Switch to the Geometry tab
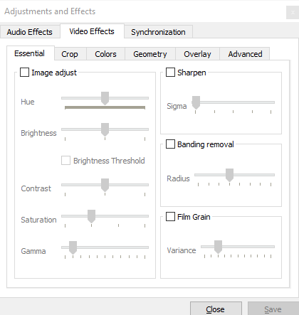This screenshot has height=315, width=299. 150,54
